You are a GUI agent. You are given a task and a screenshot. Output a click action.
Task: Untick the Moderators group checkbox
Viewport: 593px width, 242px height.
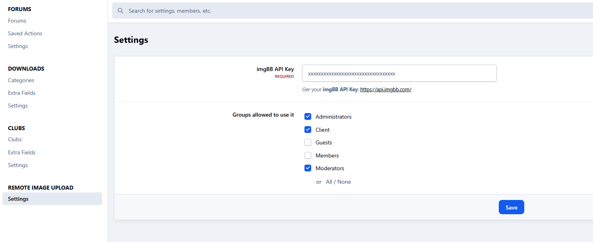point(308,168)
